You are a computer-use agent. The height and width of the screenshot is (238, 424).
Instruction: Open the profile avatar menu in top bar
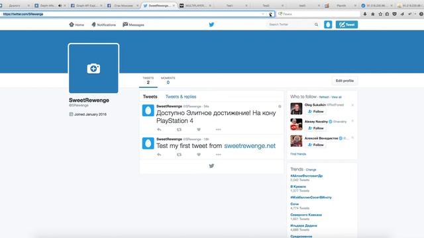(x=328, y=24)
